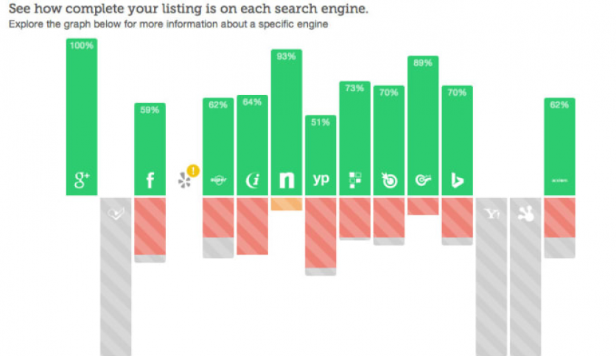Click the YP Yellow Pages icon
This screenshot has width=616, height=356.
click(321, 179)
